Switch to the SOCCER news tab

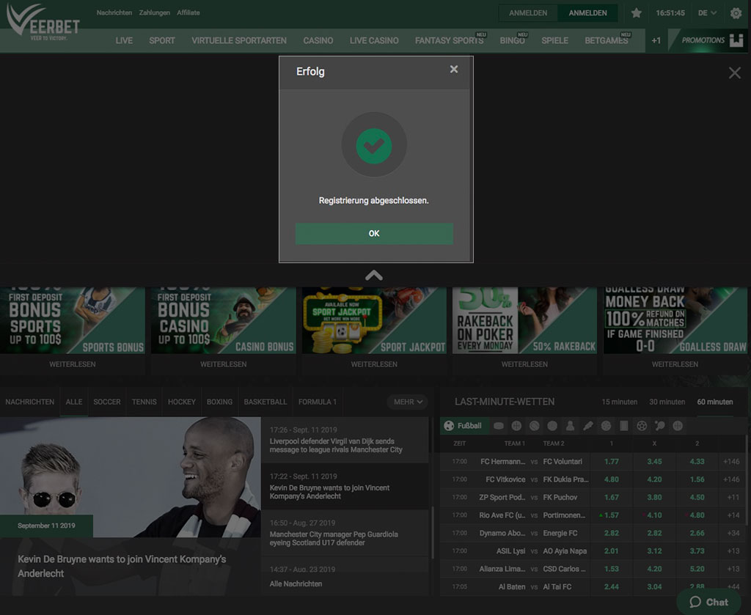[107, 402]
